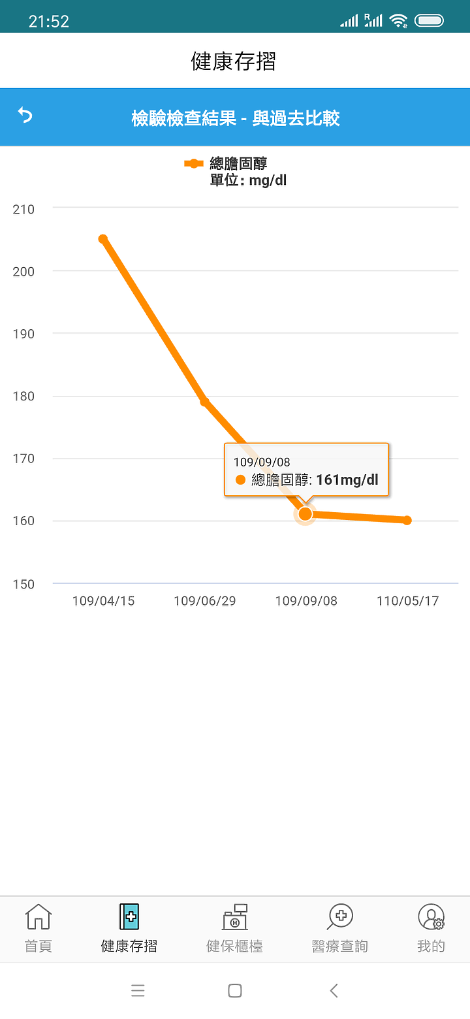Tap the Android home square icon
470x1019 pixels.
[x=235, y=991]
